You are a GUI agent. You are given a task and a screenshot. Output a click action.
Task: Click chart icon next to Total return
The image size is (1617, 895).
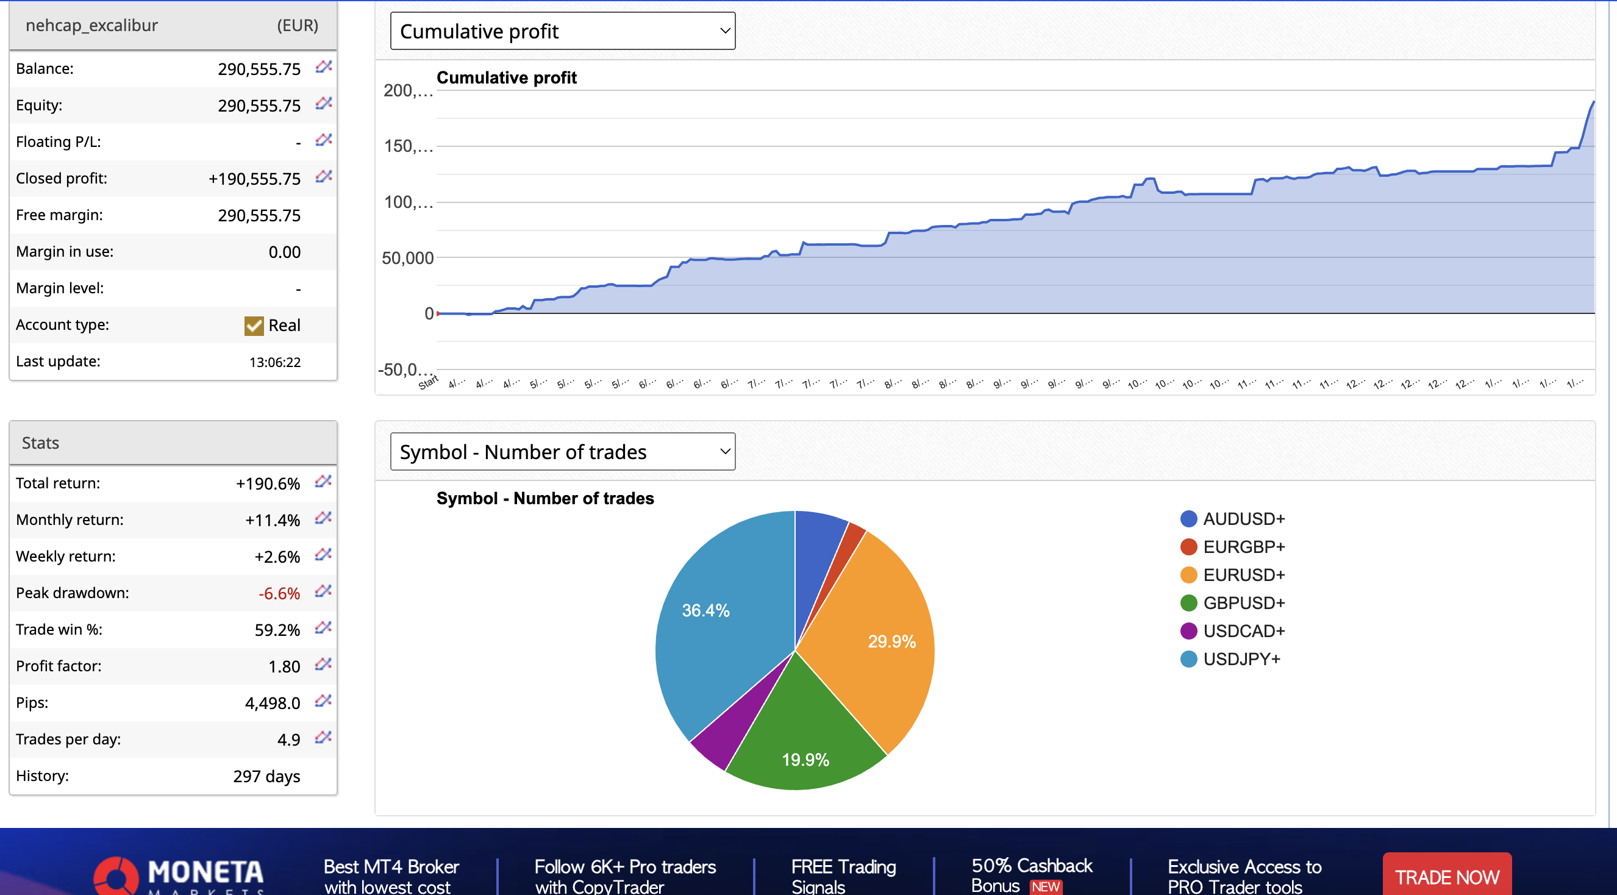point(323,482)
